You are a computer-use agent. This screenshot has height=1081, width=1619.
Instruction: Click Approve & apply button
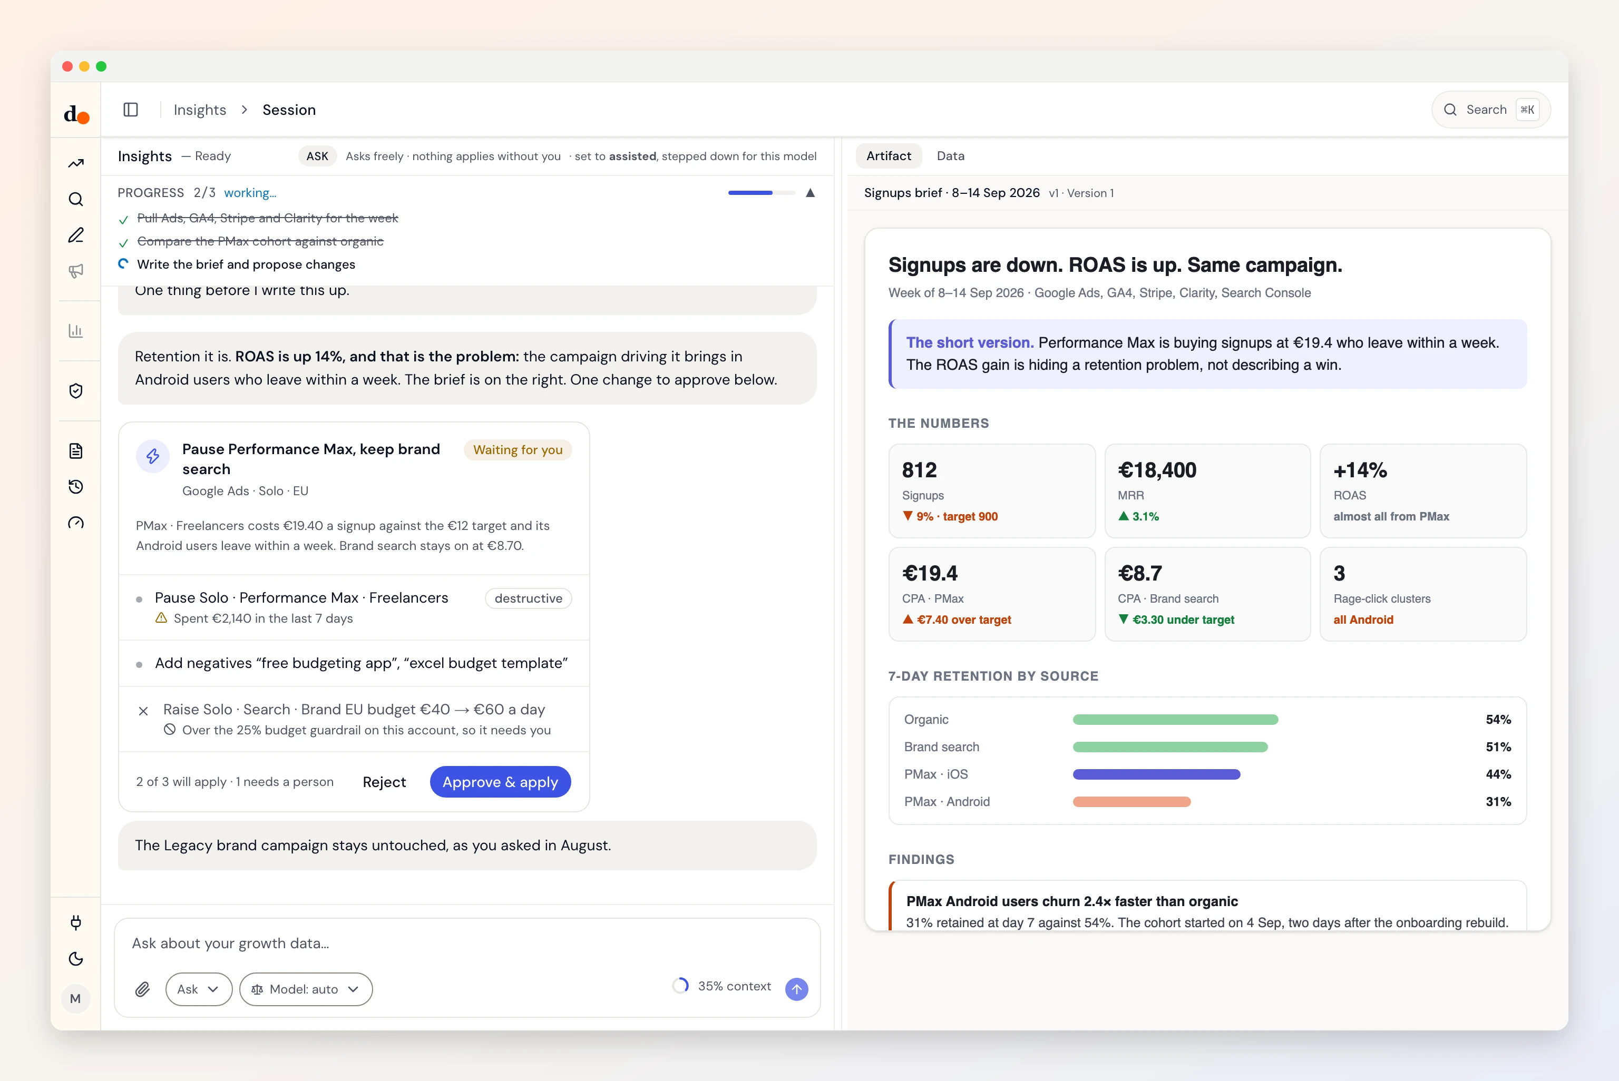[x=500, y=782]
